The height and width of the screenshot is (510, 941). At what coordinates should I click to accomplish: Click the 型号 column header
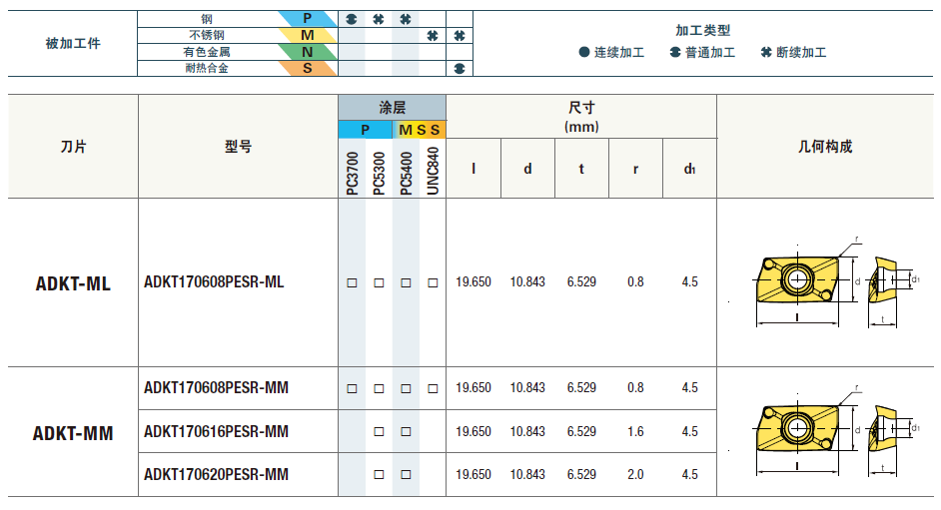[239, 147]
